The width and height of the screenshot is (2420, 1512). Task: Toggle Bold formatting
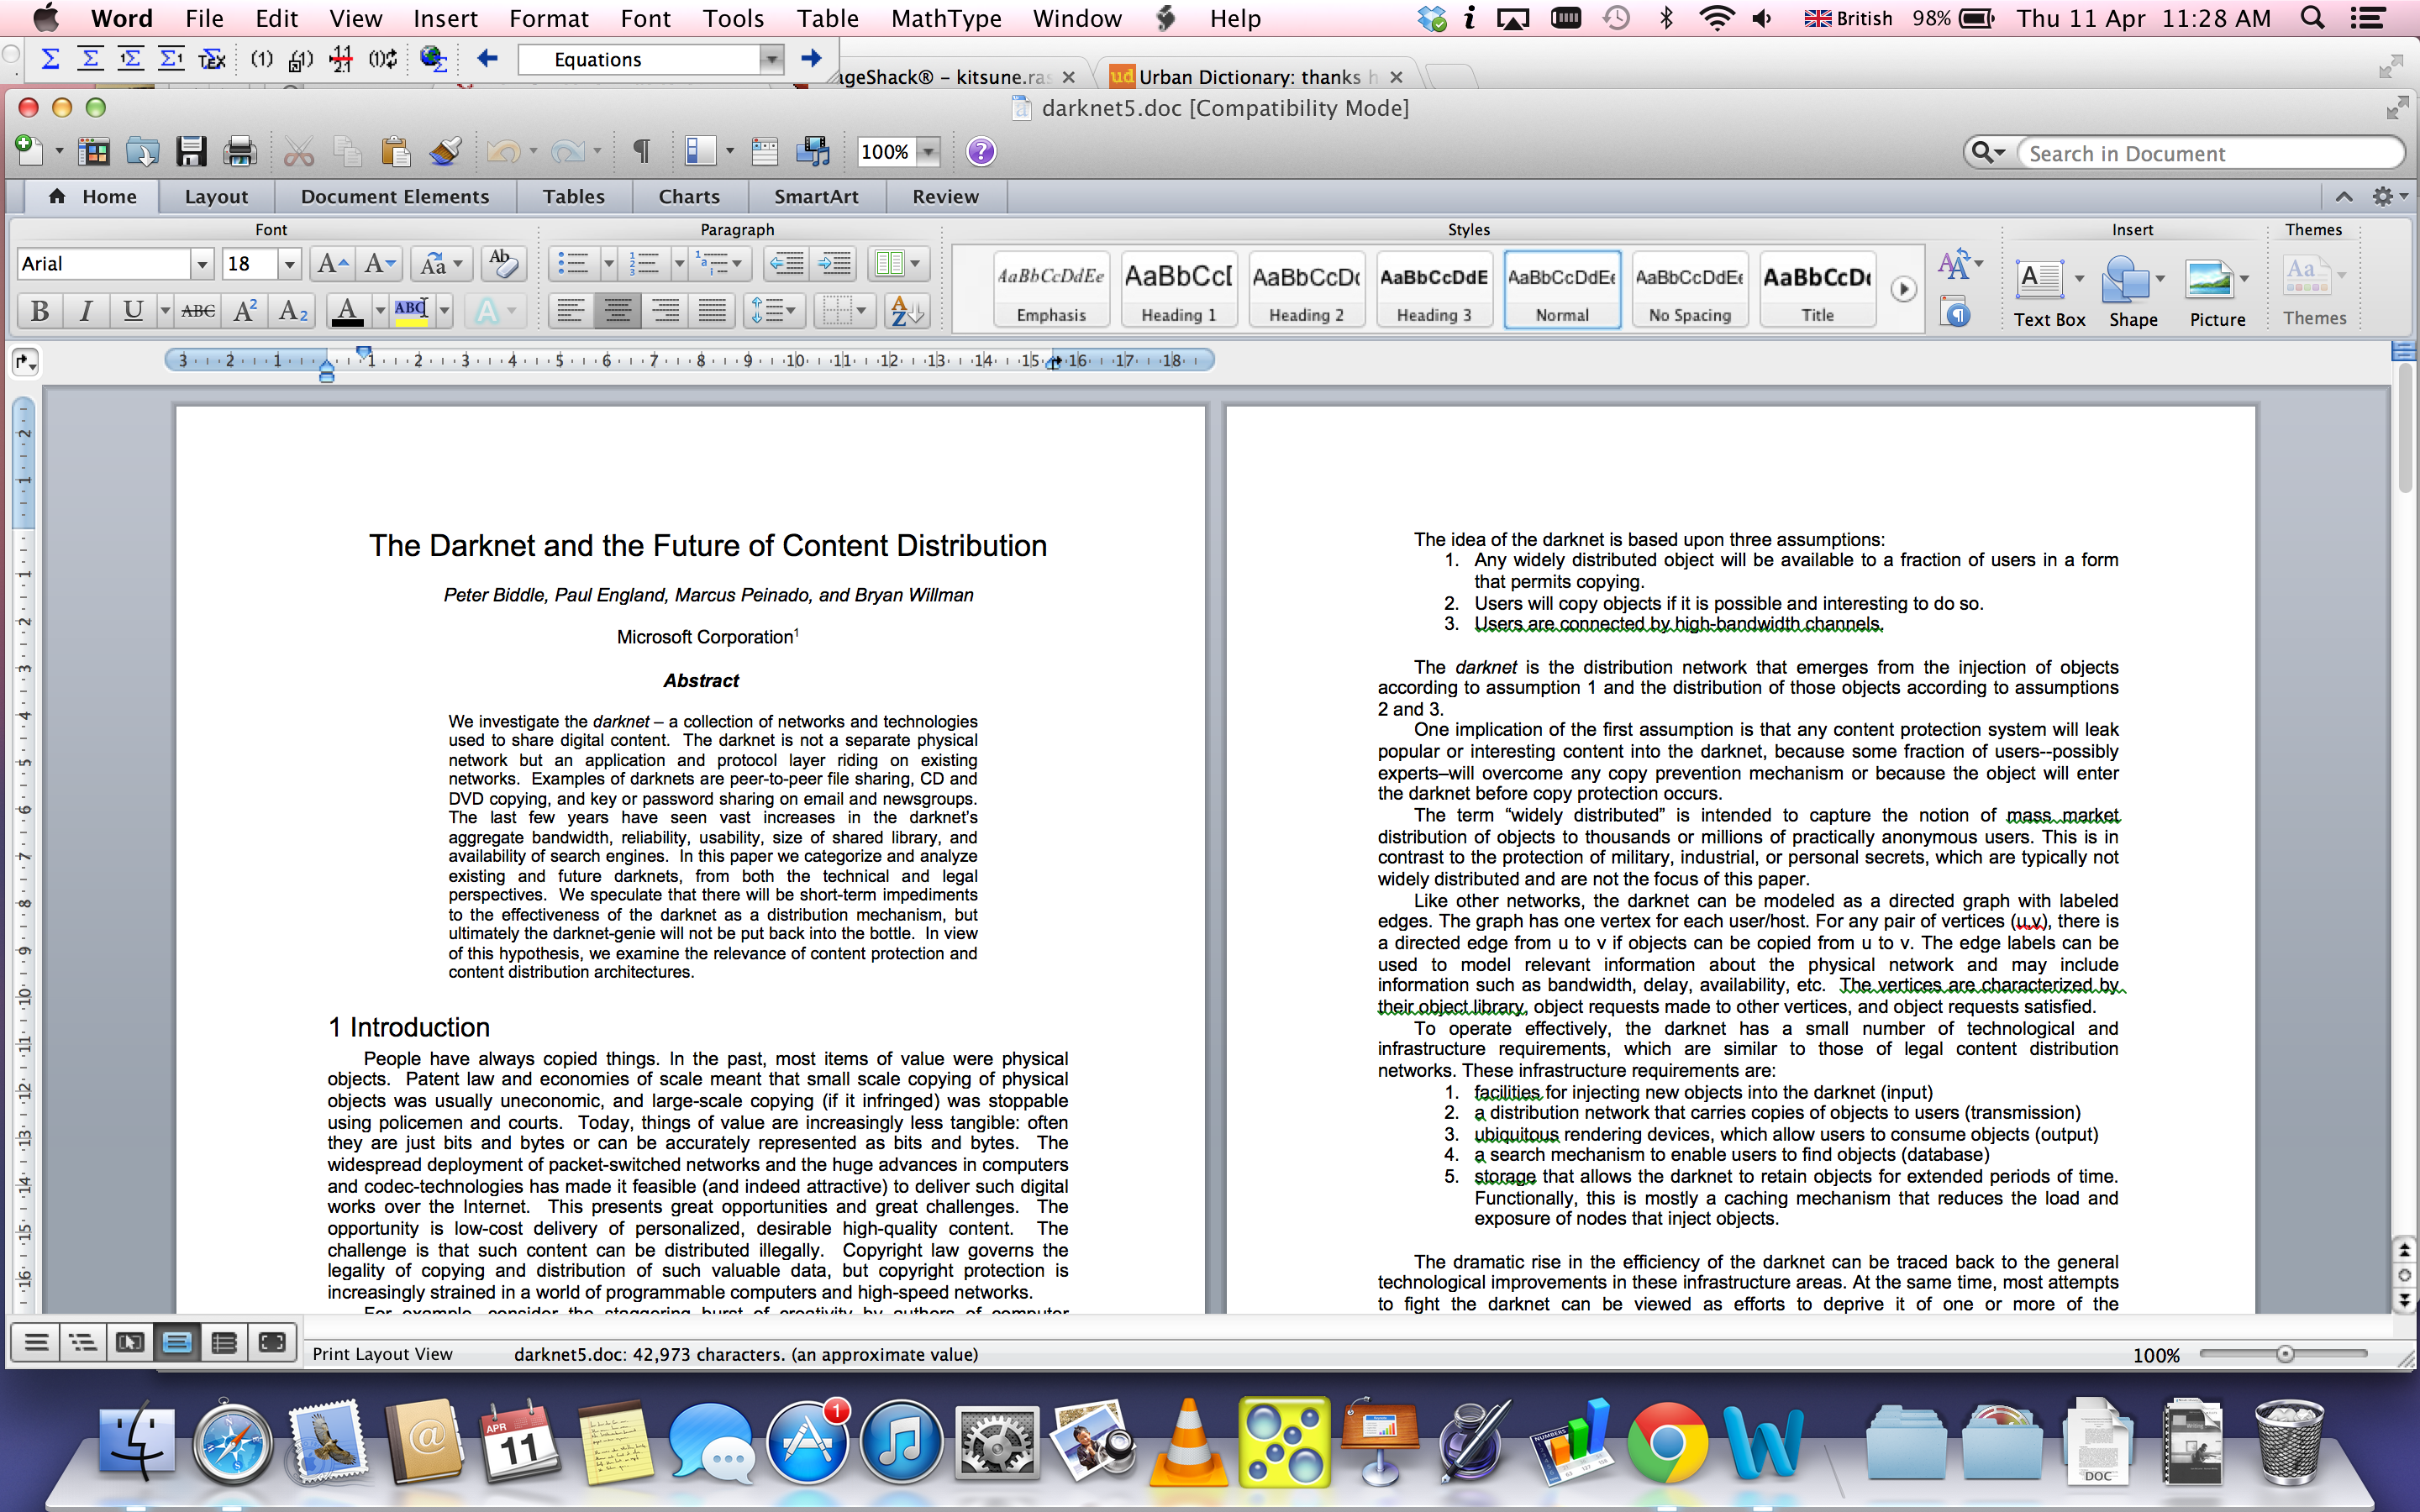40,311
